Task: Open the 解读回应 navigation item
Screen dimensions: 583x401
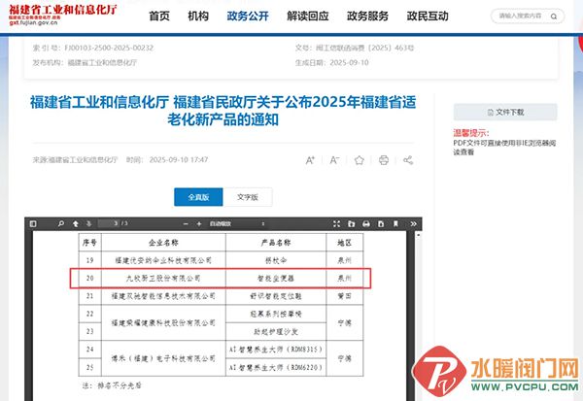Action: [308, 16]
